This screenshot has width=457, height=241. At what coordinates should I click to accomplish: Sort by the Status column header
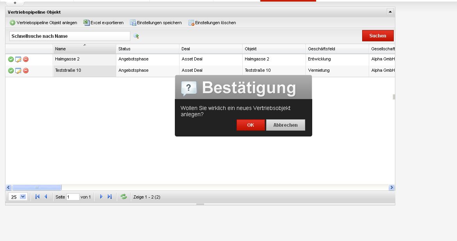click(148, 49)
